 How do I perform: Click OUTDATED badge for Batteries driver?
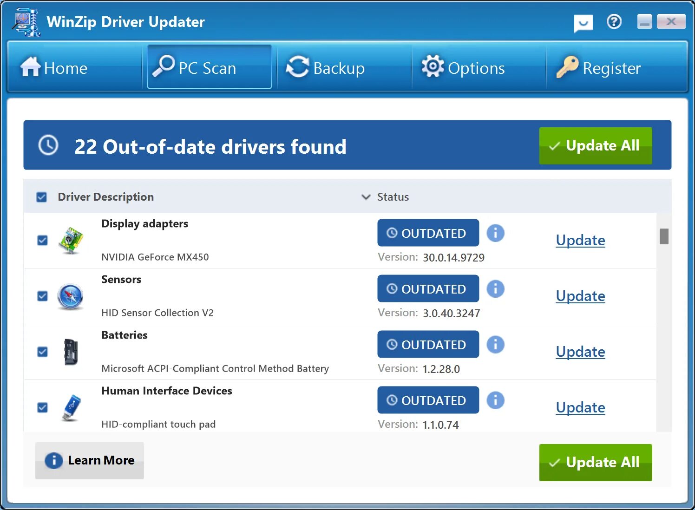pos(428,344)
